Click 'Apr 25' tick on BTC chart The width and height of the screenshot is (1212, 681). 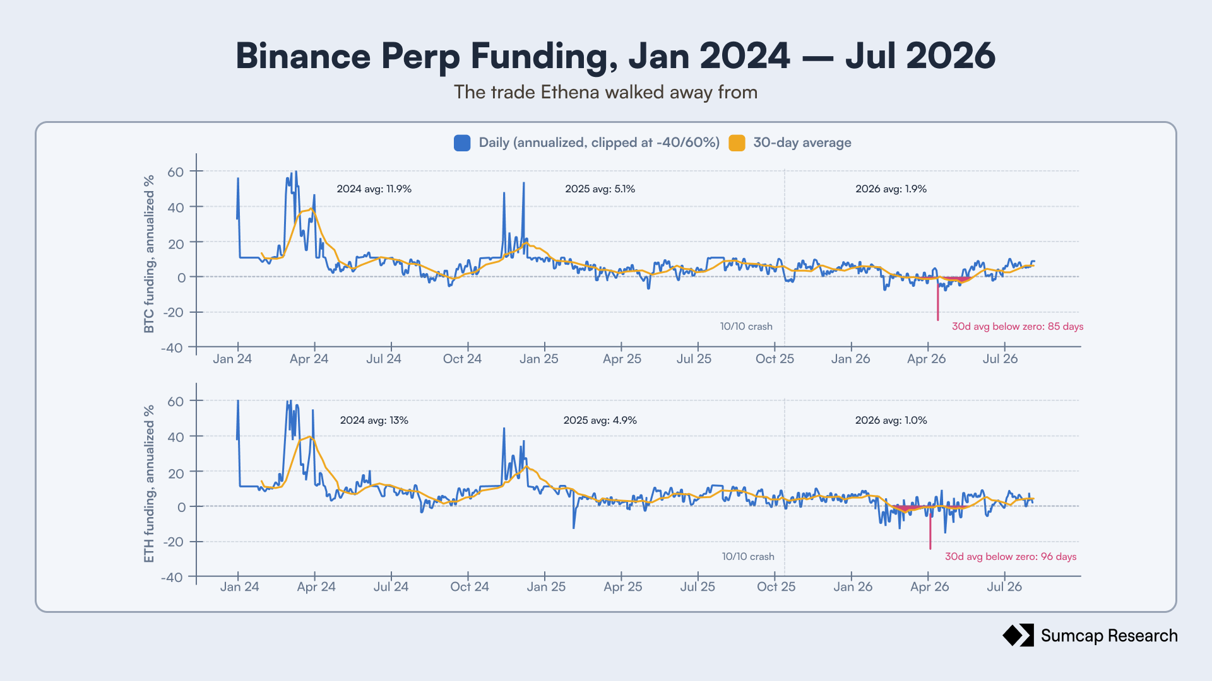coord(622,359)
